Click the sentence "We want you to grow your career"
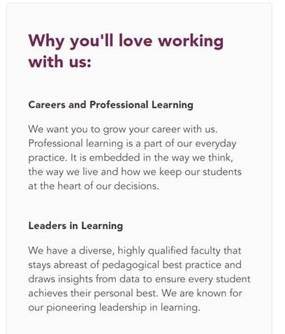 point(123,129)
